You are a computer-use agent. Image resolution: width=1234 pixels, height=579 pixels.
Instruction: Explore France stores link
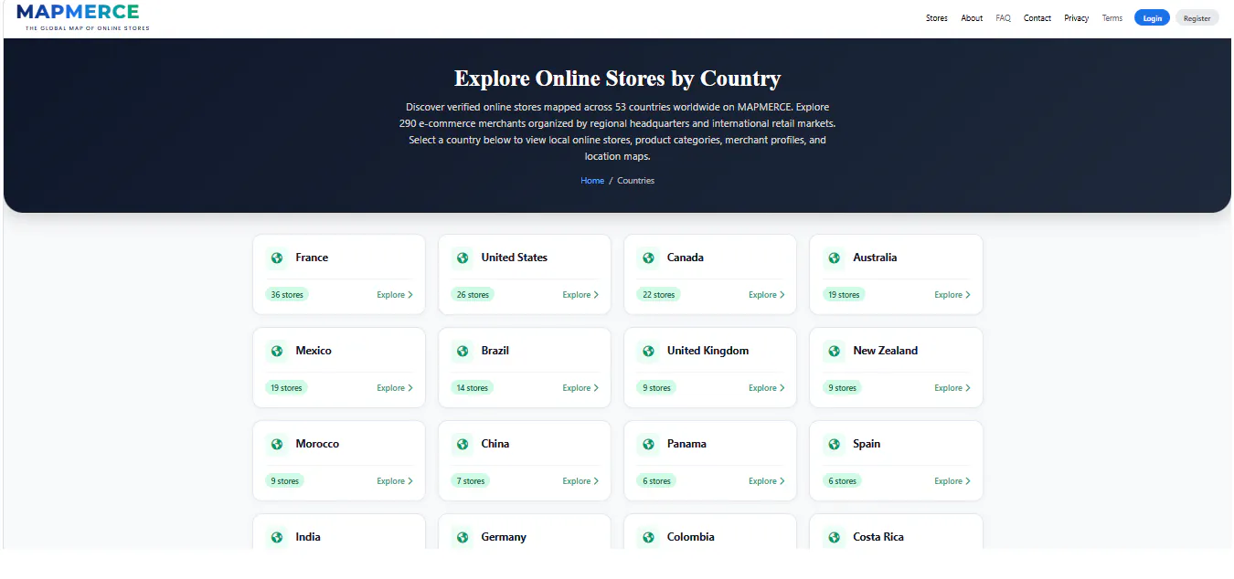pos(395,295)
